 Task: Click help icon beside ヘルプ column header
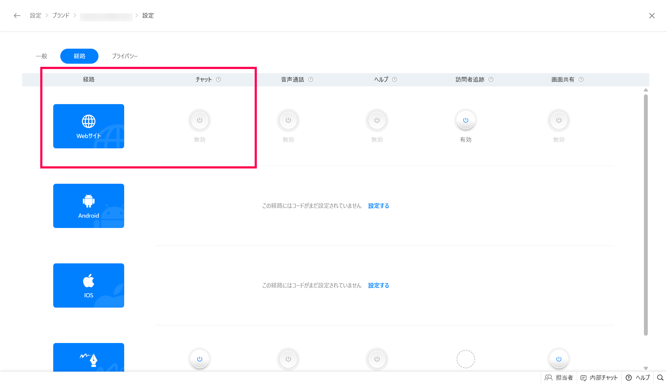coord(395,79)
